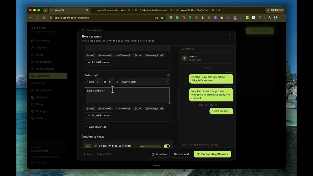The image size is (313, 176).
Task: Insert {name} tag in initial message
Action: (x=90, y=55)
